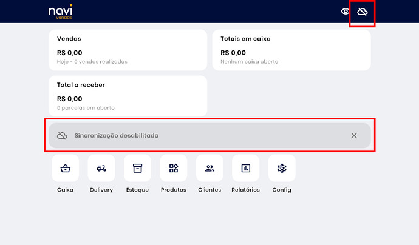The width and height of the screenshot is (419, 245).
Task: Select the Config text label
Action: point(282,190)
